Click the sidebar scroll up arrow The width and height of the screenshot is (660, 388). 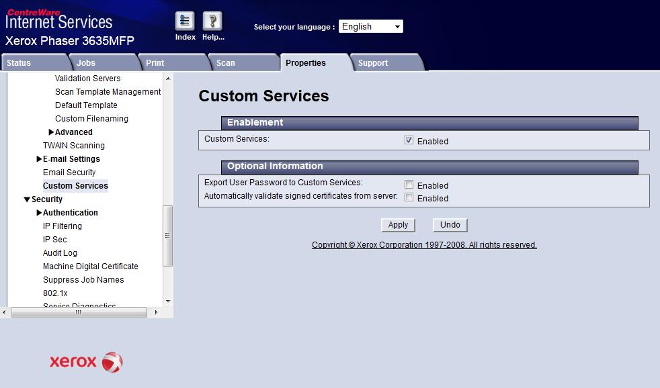click(x=168, y=79)
